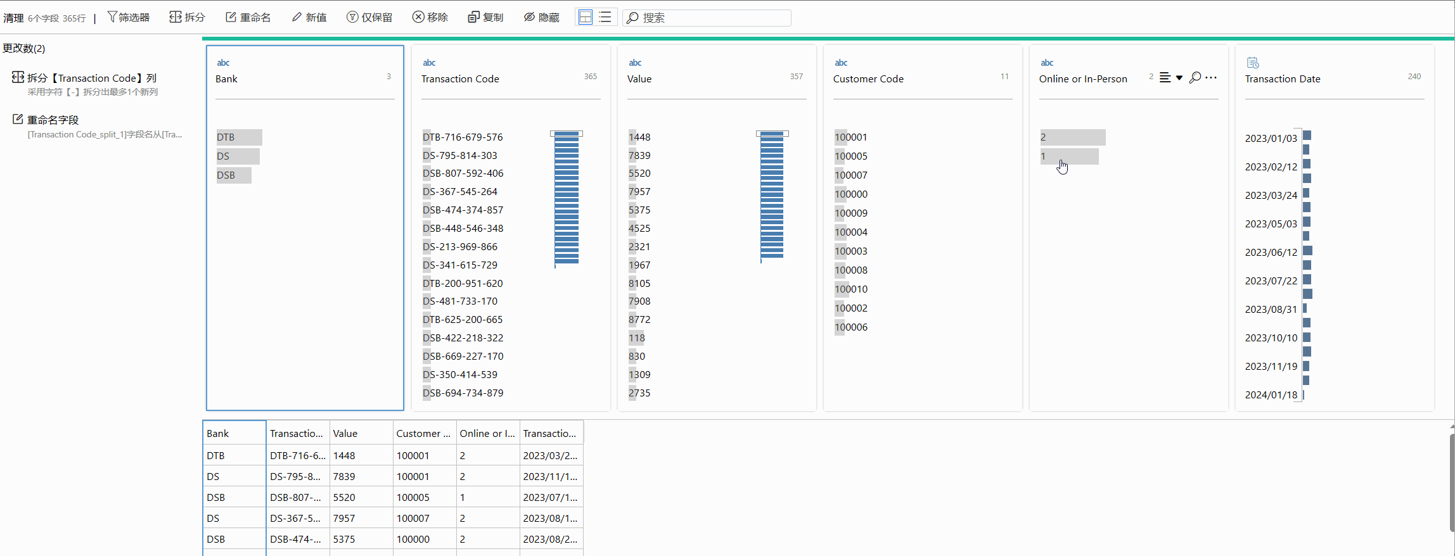Click the abc type icon of Value
The image size is (1455, 556).
635,63
